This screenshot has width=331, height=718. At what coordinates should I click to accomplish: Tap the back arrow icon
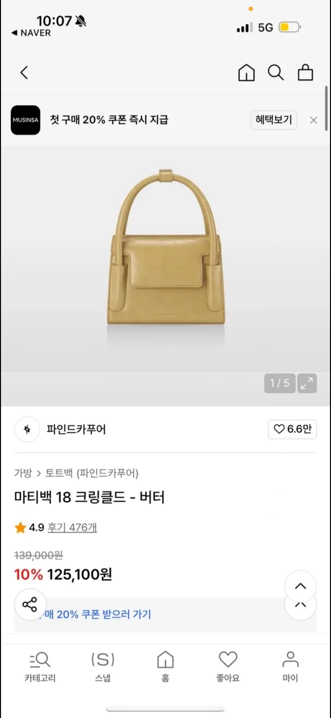point(24,73)
